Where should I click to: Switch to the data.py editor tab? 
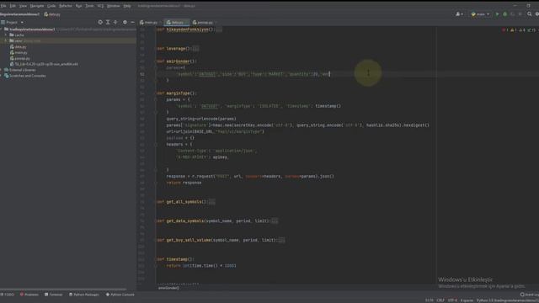pos(177,23)
